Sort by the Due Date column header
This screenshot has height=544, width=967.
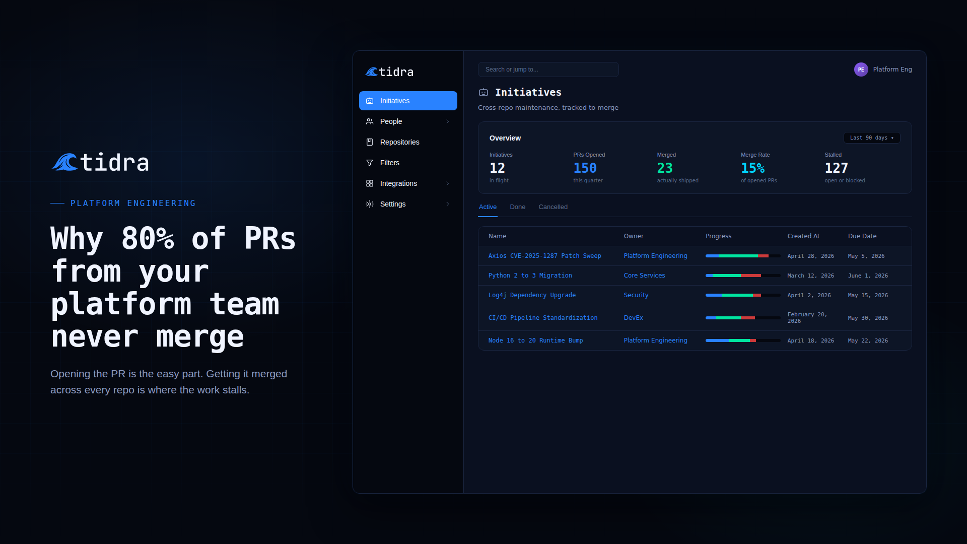(x=862, y=236)
